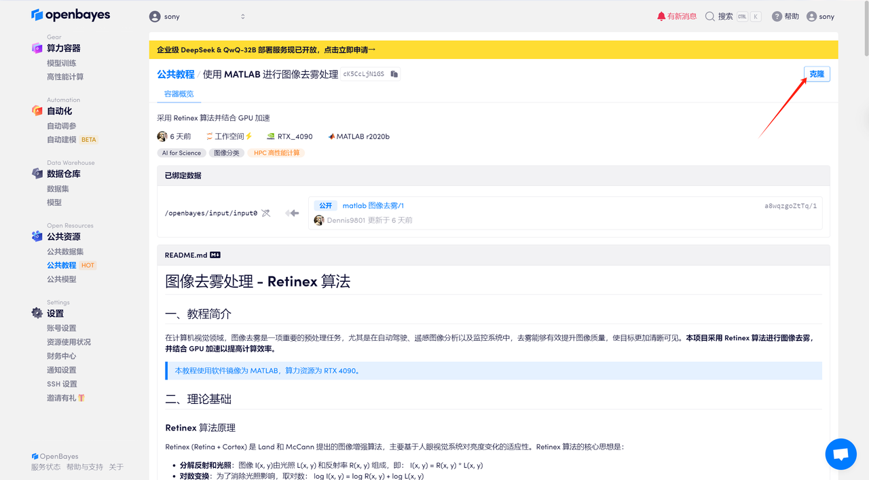Viewport: 869px width, 480px height.
Task: Select the AI for Science tag
Action: tap(181, 153)
